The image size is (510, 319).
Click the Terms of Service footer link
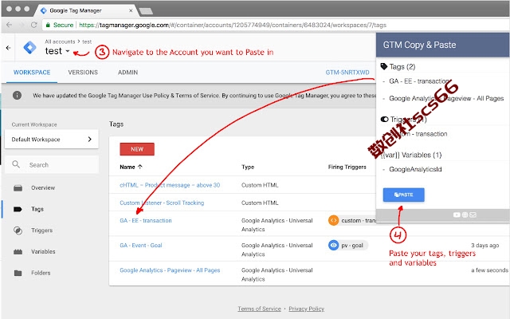[x=259, y=309]
